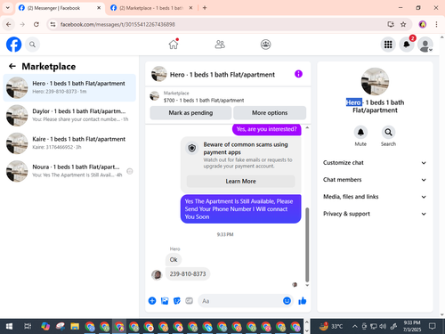Click the message input field Aa
Image resolution: width=445 pixels, height=334 pixels.
pos(240,301)
